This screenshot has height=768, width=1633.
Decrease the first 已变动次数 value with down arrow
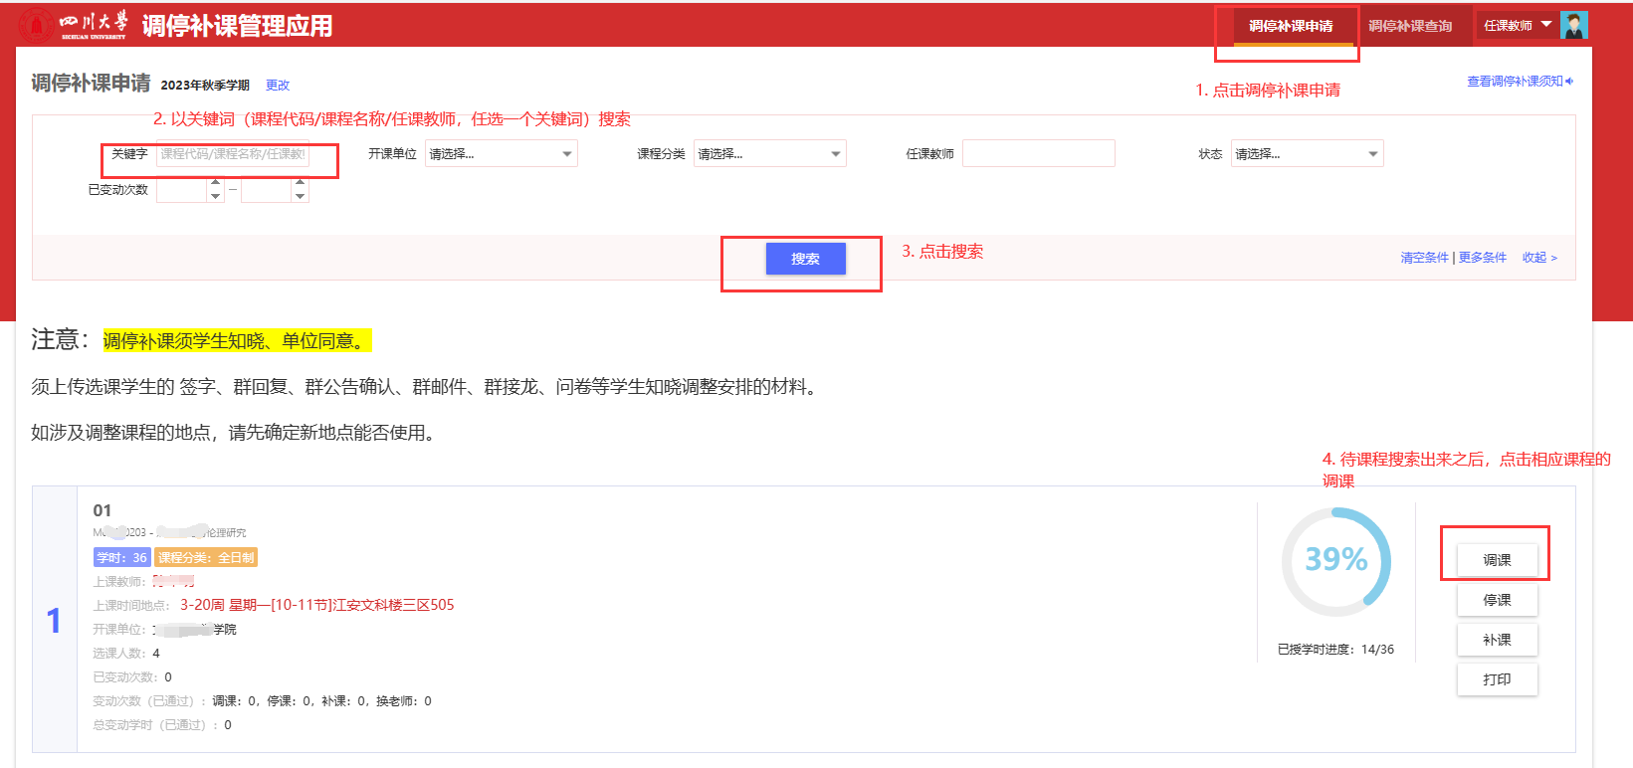pos(216,196)
